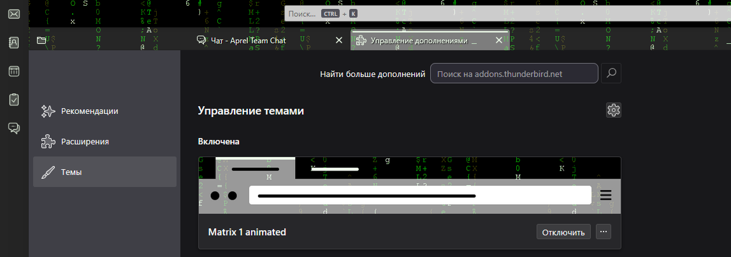Open the Tasks space icon
This screenshot has height=257, width=731.
tap(14, 100)
